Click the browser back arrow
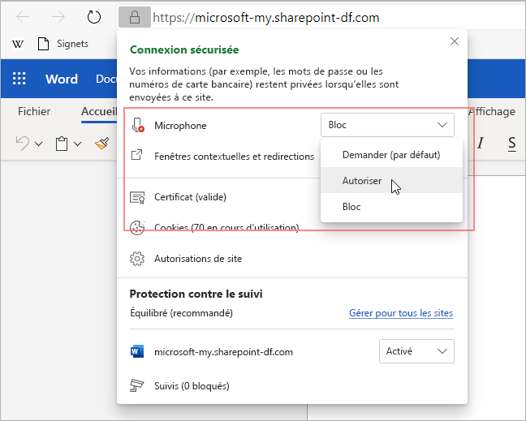The image size is (526, 421). pos(23,17)
